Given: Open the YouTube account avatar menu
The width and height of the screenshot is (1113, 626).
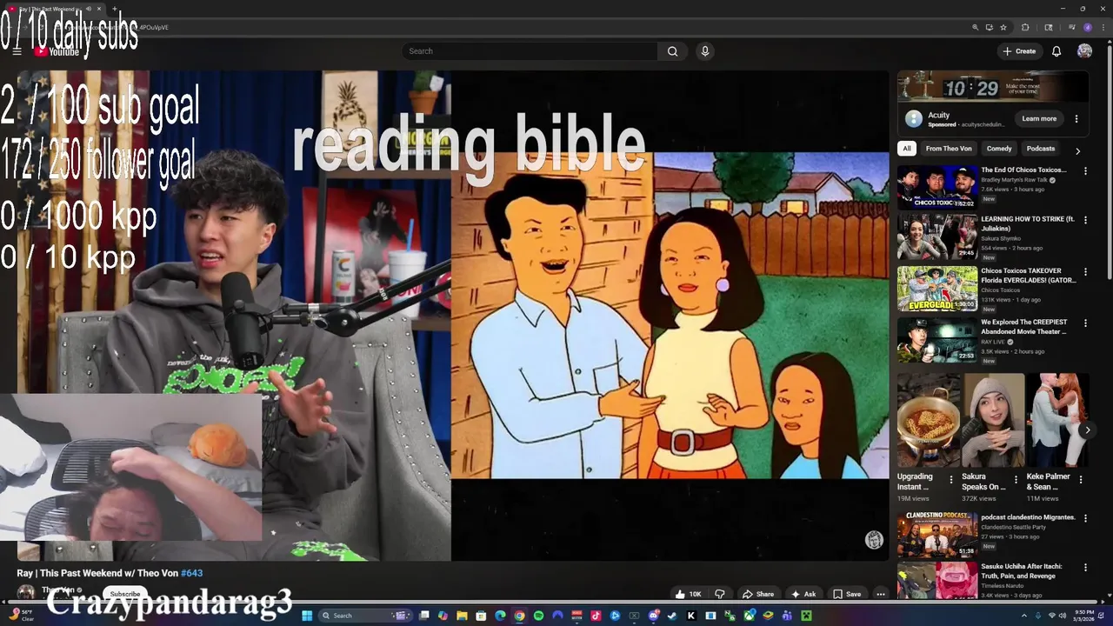Looking at the screenshot, I should click(x=1084, y=51).
